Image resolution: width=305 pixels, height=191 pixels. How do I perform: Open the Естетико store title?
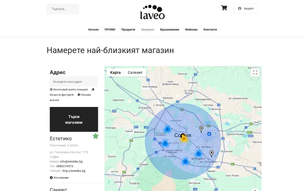61,138
